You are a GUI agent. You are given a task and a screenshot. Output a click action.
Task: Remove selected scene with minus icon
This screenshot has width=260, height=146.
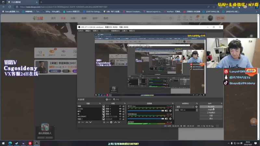pos(83,122)
